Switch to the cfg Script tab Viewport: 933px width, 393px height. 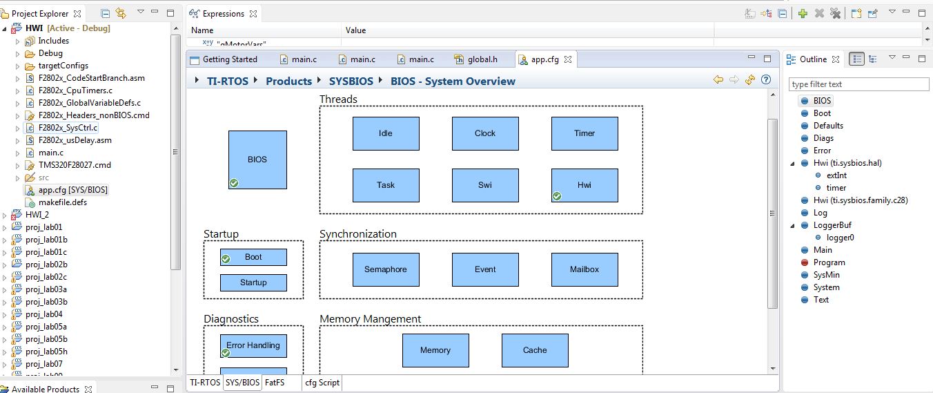click(x=322, y=383)
